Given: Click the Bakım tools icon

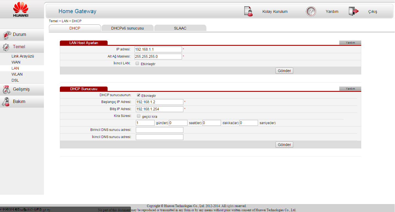Looking at the screenshot, I should point(6,101).
